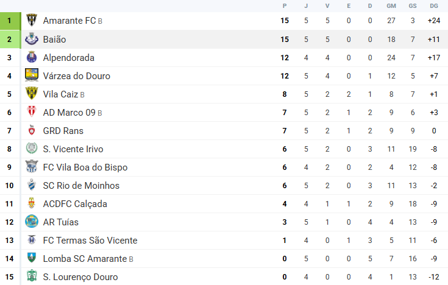
Task: Click the AD Marco 09 crest
Action: 32,112
